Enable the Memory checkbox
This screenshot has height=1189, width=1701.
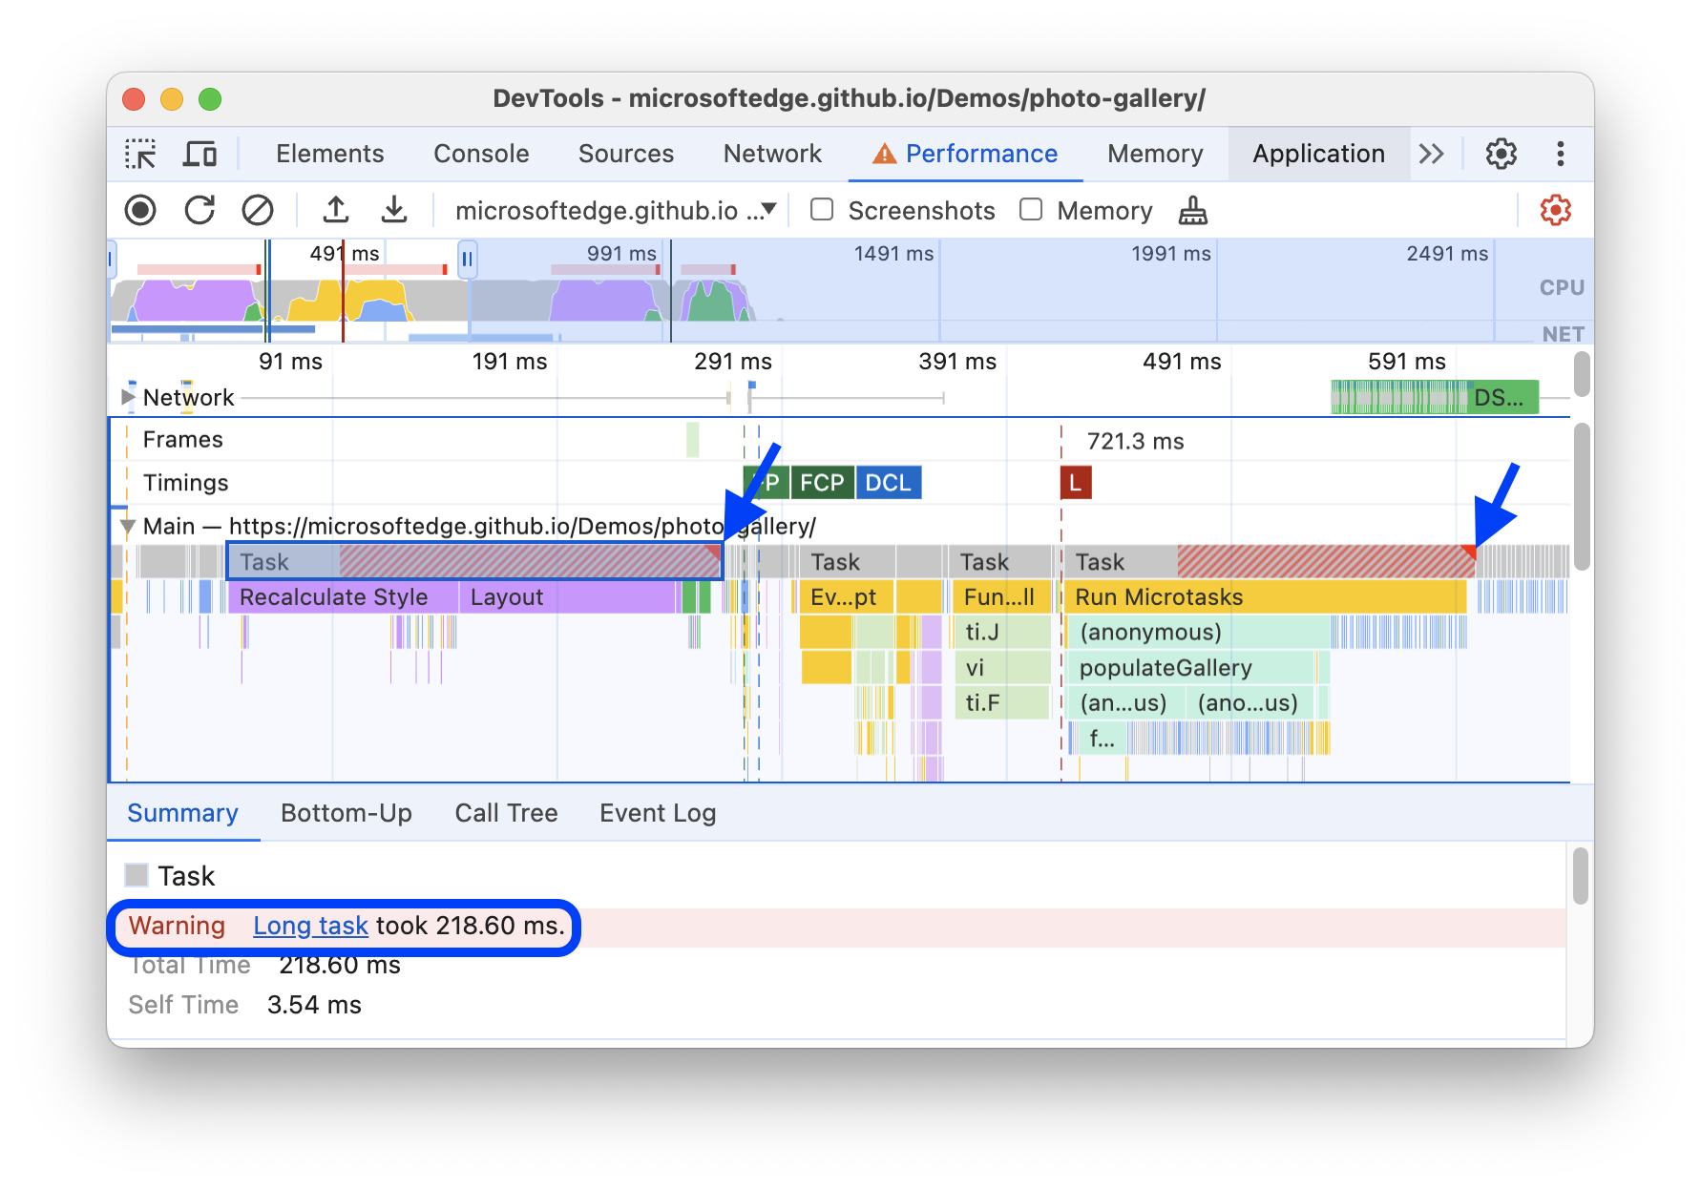(1032, 210)
